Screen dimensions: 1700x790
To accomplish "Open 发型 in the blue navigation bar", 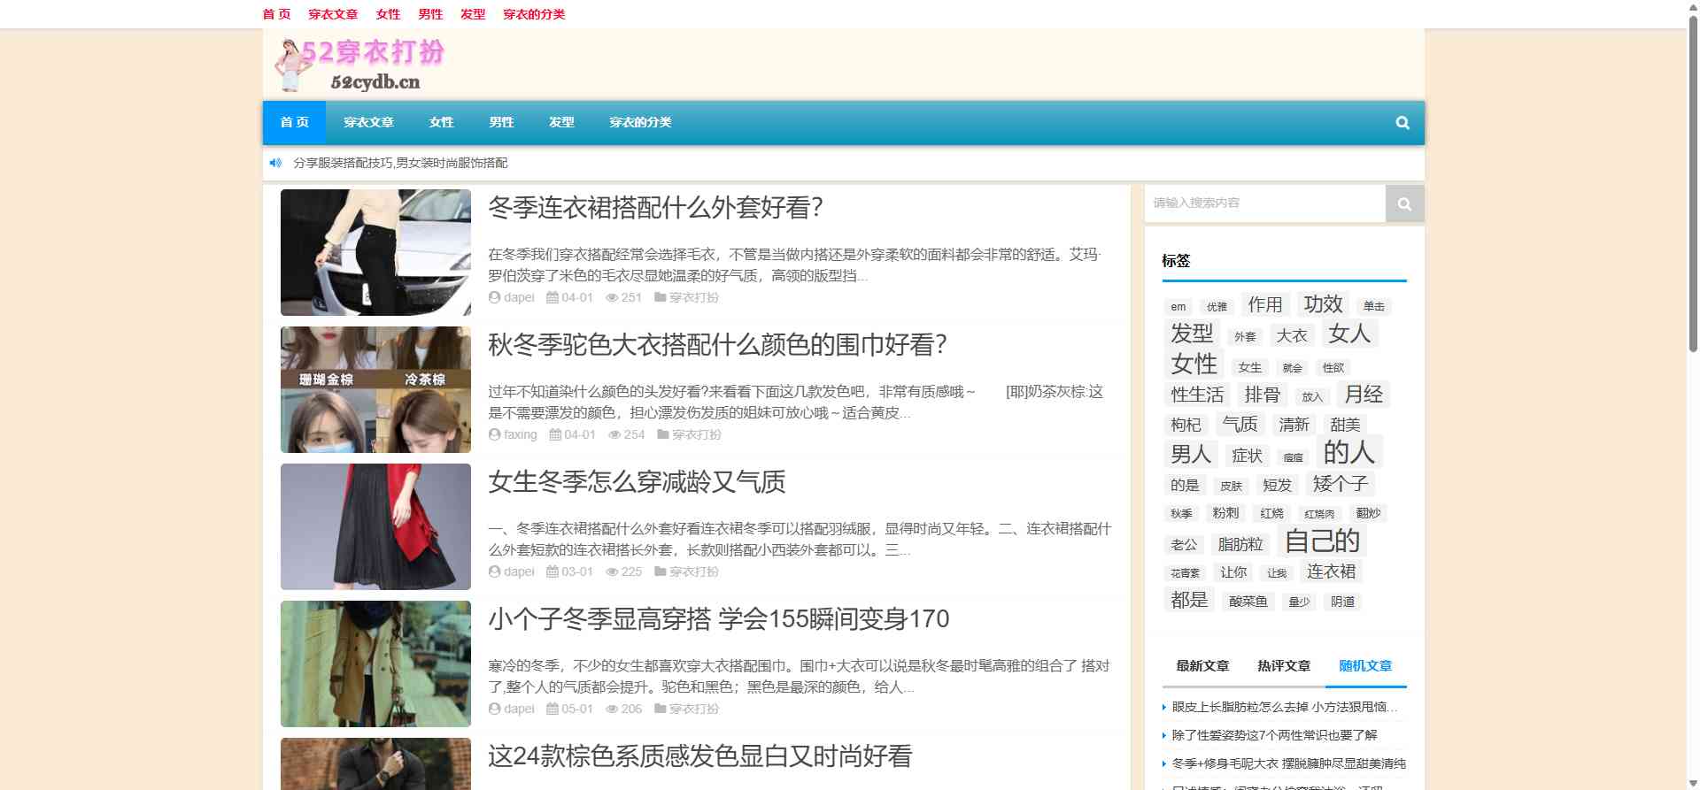I will 561,123.
